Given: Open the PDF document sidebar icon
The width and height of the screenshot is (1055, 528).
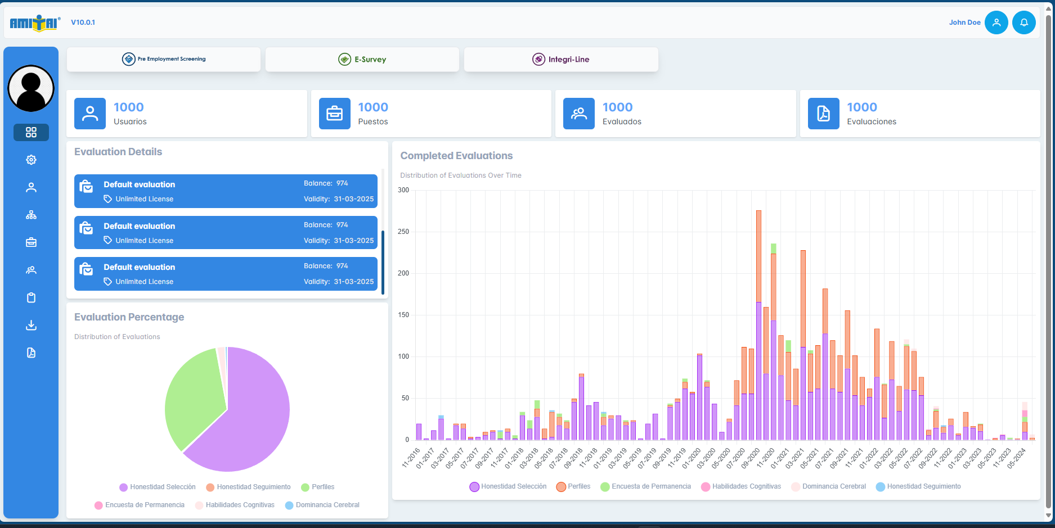Looking at the screenshot, I should click(31, 353).
